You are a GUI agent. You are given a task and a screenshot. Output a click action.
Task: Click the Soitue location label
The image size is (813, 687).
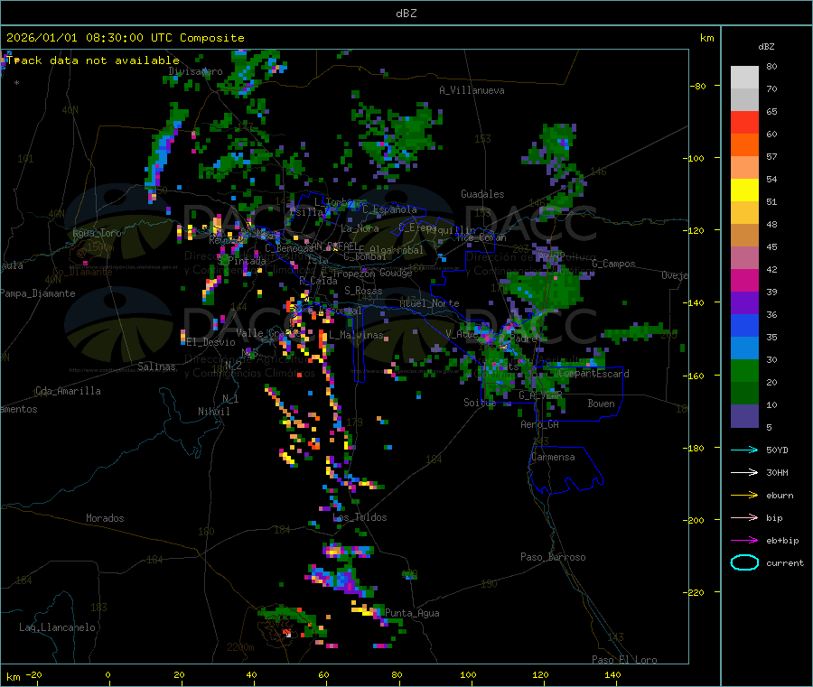pyautogui.click(x=480, y=403)
